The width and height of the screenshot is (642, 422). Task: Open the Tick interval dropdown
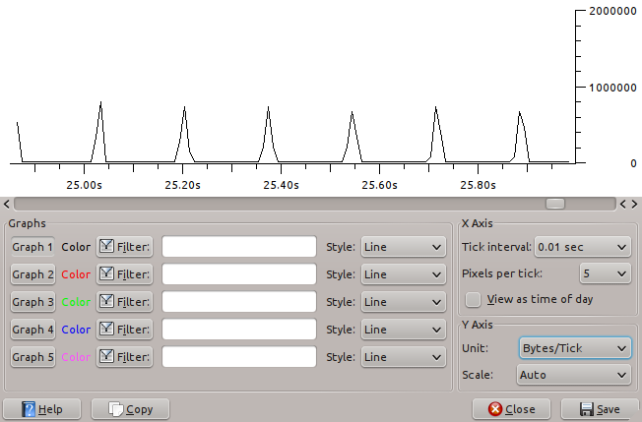tap(582, 247)
